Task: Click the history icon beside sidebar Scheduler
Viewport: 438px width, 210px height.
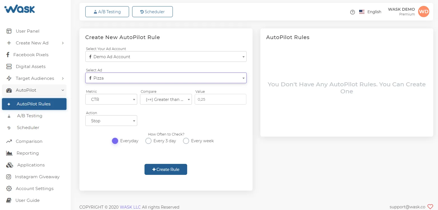Action: pos(9,128)
